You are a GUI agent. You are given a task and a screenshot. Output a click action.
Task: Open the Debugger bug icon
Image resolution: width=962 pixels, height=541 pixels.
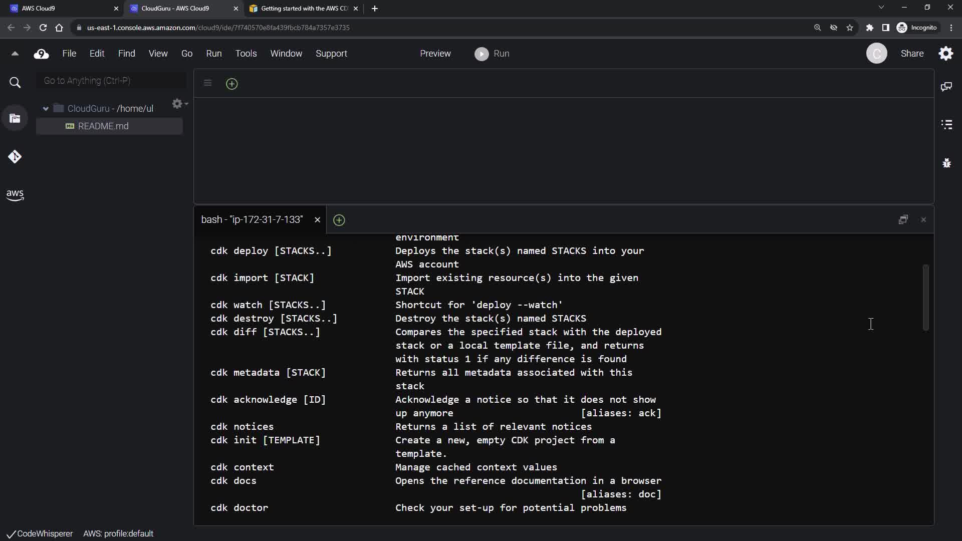click(946, 163)
